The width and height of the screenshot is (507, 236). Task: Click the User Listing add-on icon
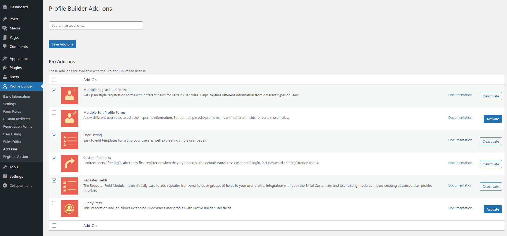pyautogui.click(x=69, y=141)
